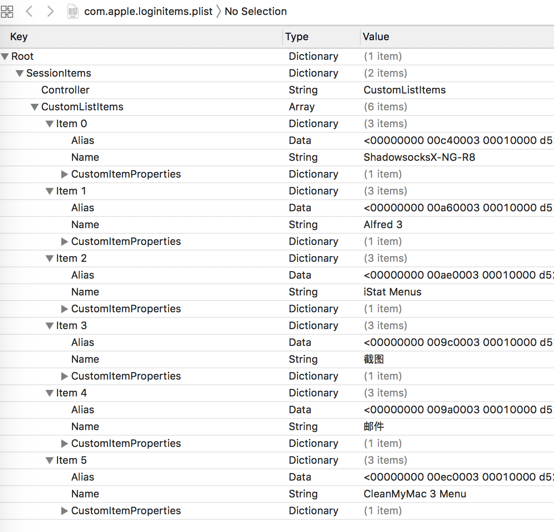Collapse Item 1 disclosure triangle
The height and width of the screenshot is (532, 554).
(x=50, y=191)
